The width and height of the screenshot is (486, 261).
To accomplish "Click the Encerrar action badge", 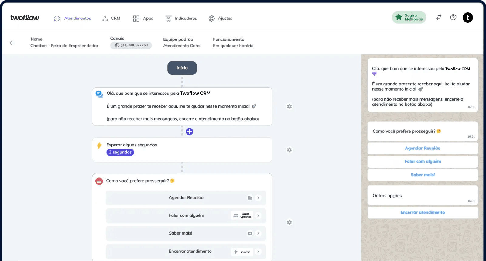I will 242,252.
